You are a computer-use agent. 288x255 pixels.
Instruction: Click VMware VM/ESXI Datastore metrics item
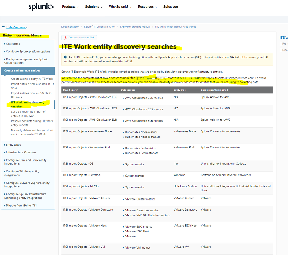coord(148,215)
